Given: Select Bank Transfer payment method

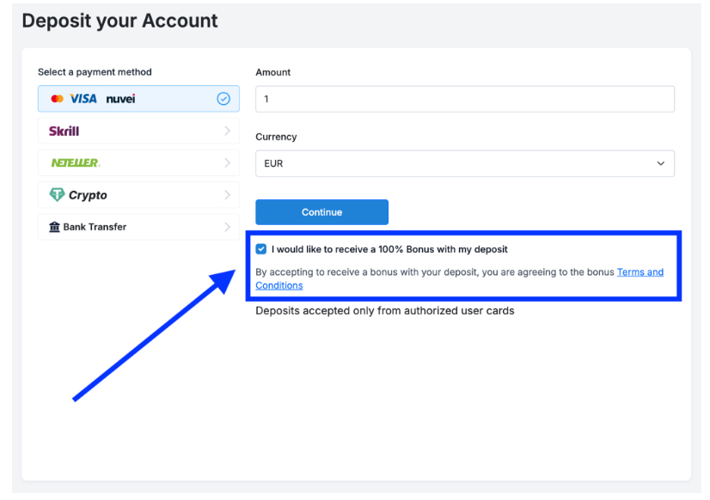Looking at the screenshot, I should [138, 227].
